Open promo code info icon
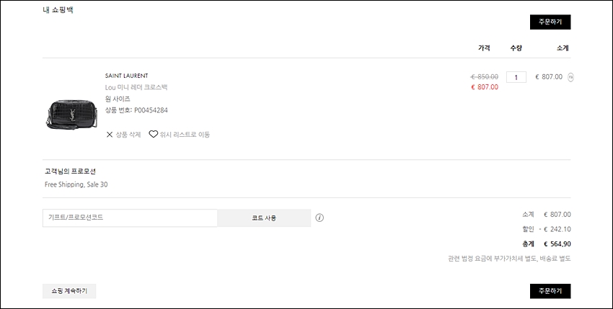This screenshot has width=613, height=309. click(x=319, y=218)
